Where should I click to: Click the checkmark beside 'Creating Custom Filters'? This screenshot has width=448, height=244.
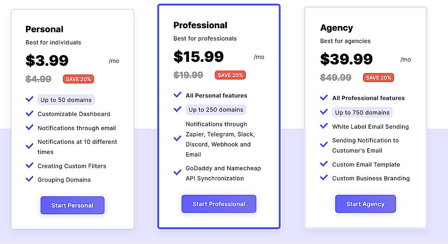click(x=29, y=166)
